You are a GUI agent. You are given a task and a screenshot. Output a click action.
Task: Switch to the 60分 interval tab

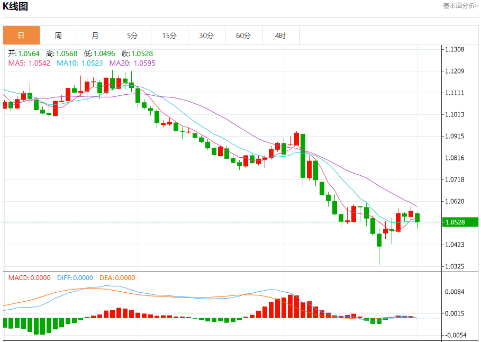point(243,35)
